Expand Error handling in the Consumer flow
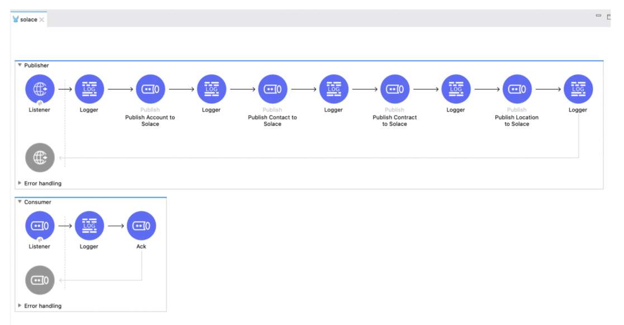 [x=20, y=305]
